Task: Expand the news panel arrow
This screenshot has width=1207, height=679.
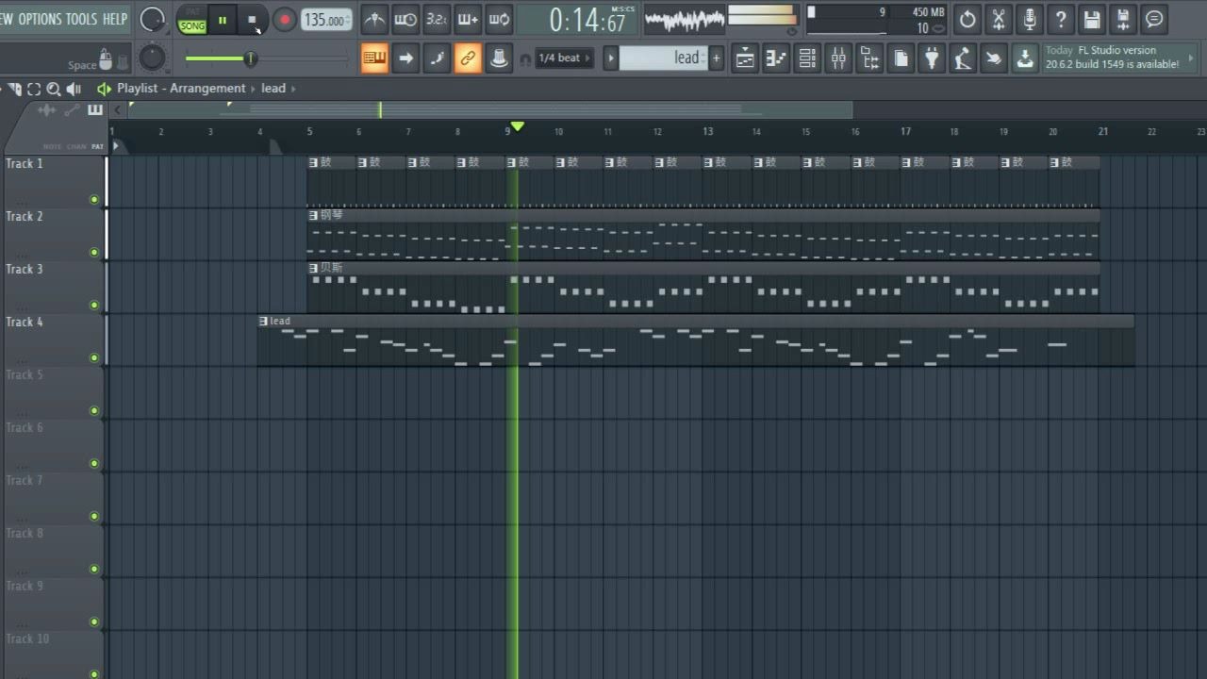Action: tap(1191, 58)
